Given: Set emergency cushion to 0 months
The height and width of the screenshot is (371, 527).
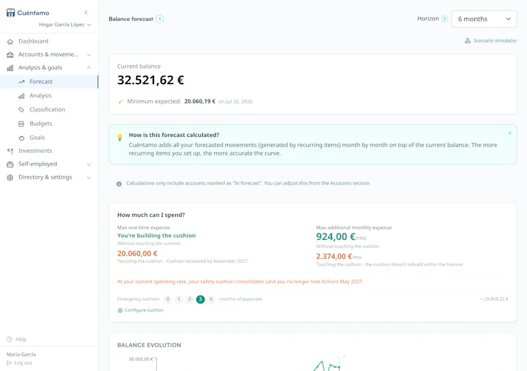Looking at the screenshot, I should [x=168, y=299].
